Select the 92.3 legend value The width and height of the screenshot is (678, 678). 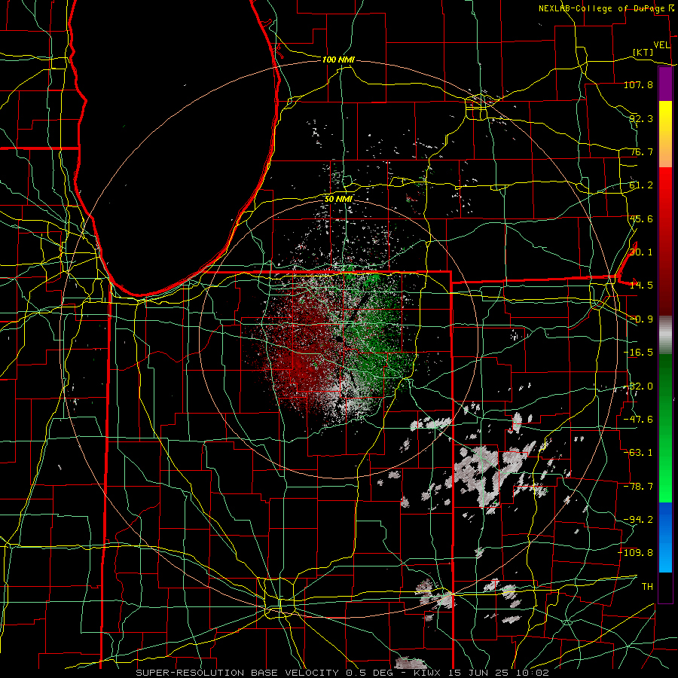641,118
